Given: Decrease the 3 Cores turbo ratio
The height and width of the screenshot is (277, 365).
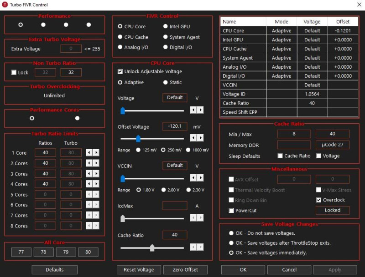Looking at the screenshot, I should tap(89, 174).
